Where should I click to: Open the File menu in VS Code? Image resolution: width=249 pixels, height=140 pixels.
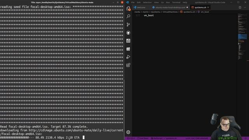[133, 2]
